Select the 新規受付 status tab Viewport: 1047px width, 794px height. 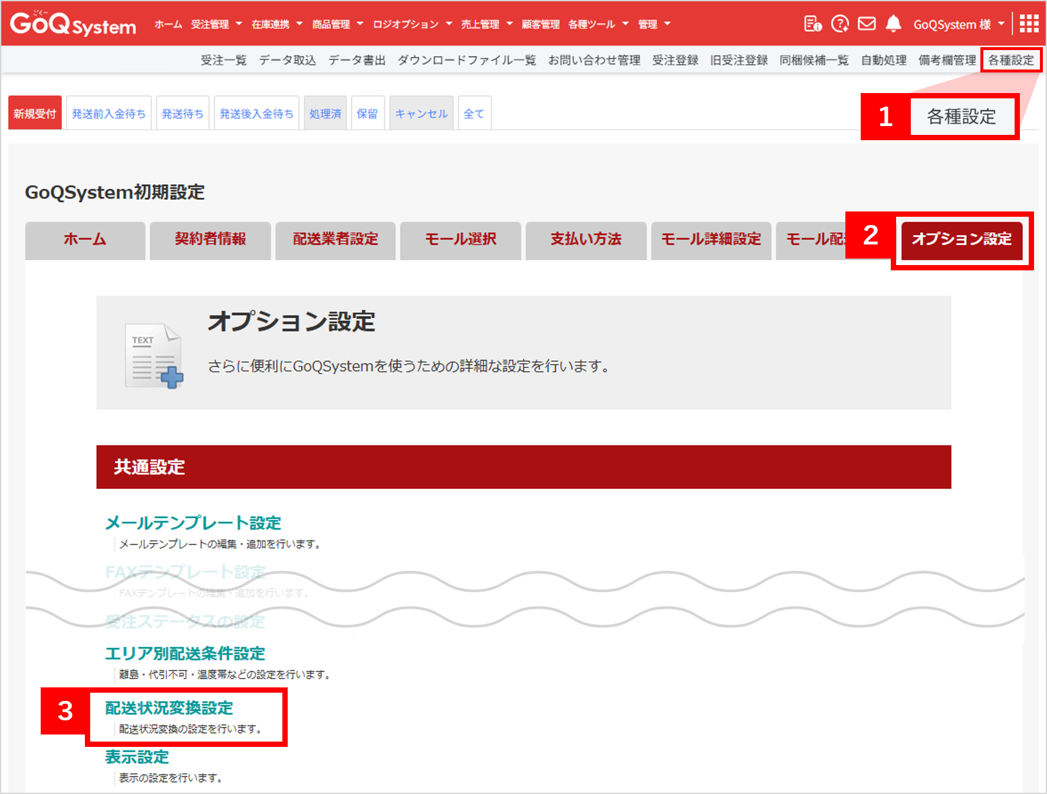35,114
